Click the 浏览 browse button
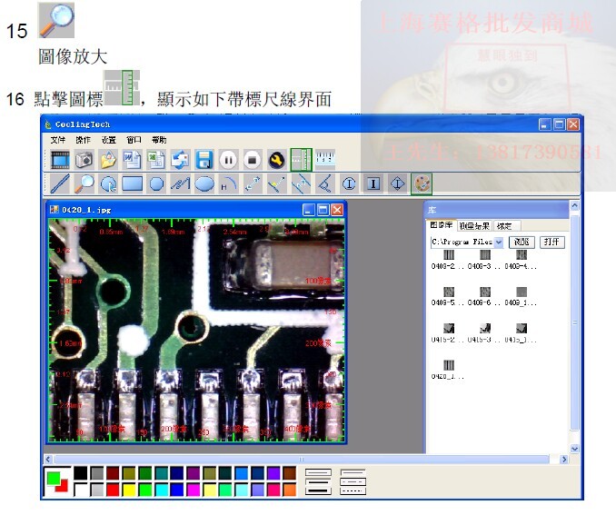The width and height of the screenshot is (616, 515). pyautogui.click(x=522, y=242)
